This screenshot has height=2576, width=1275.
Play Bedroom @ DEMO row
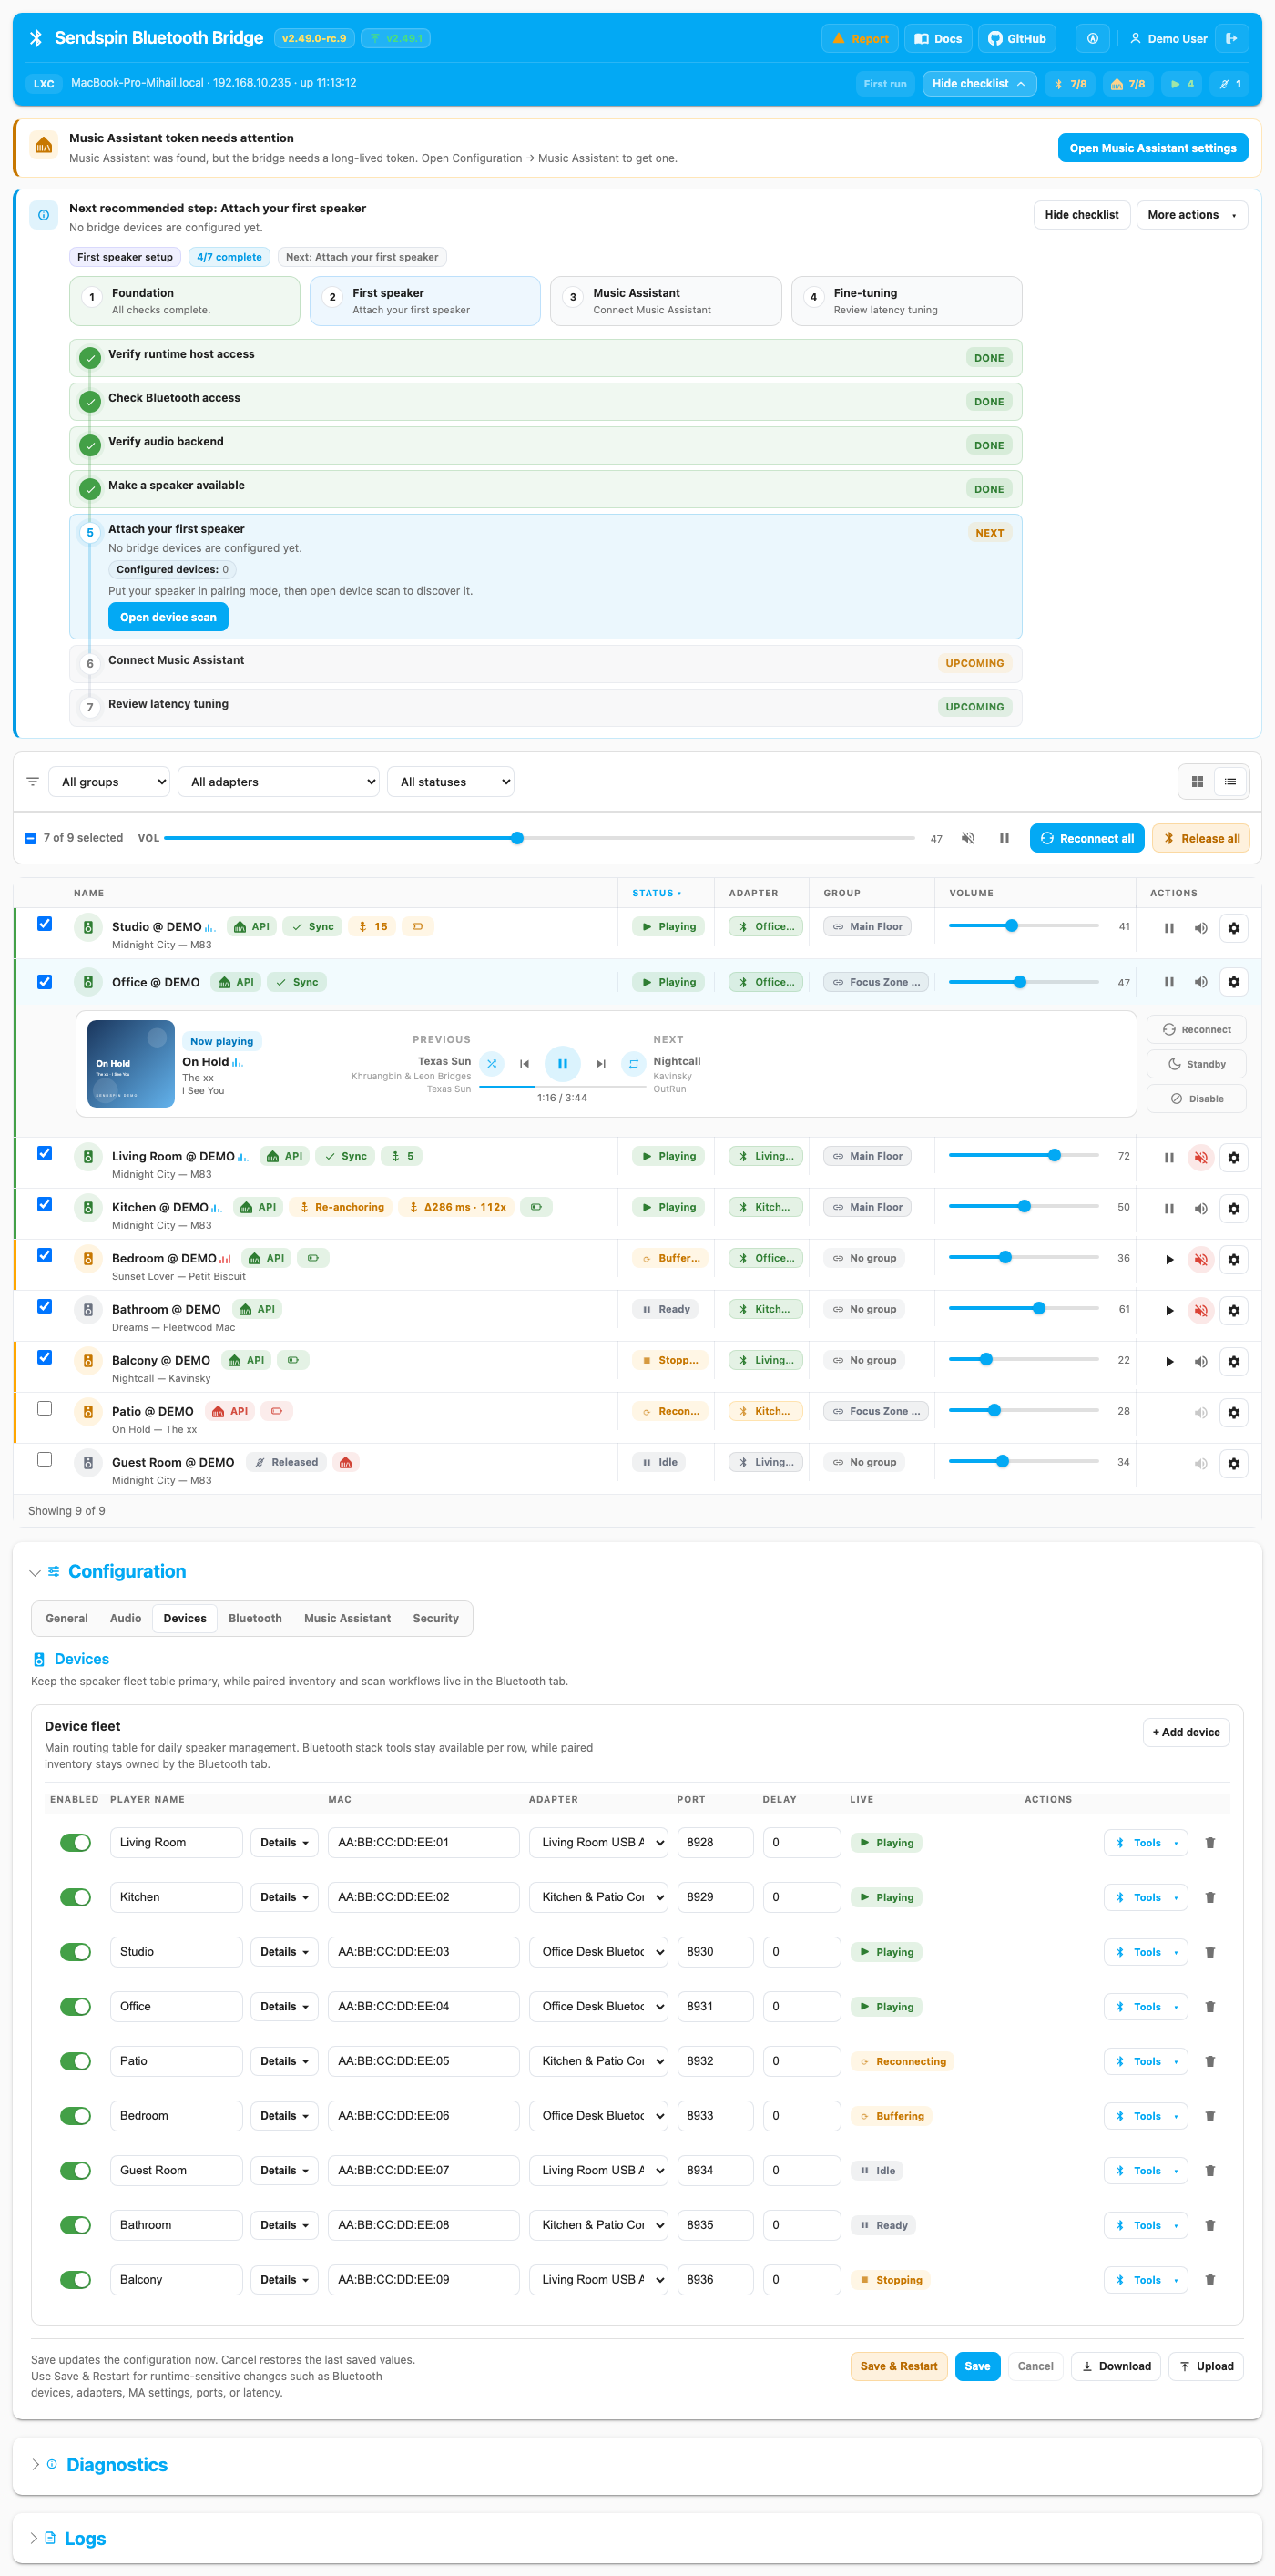click(x=1168, y=1260)
